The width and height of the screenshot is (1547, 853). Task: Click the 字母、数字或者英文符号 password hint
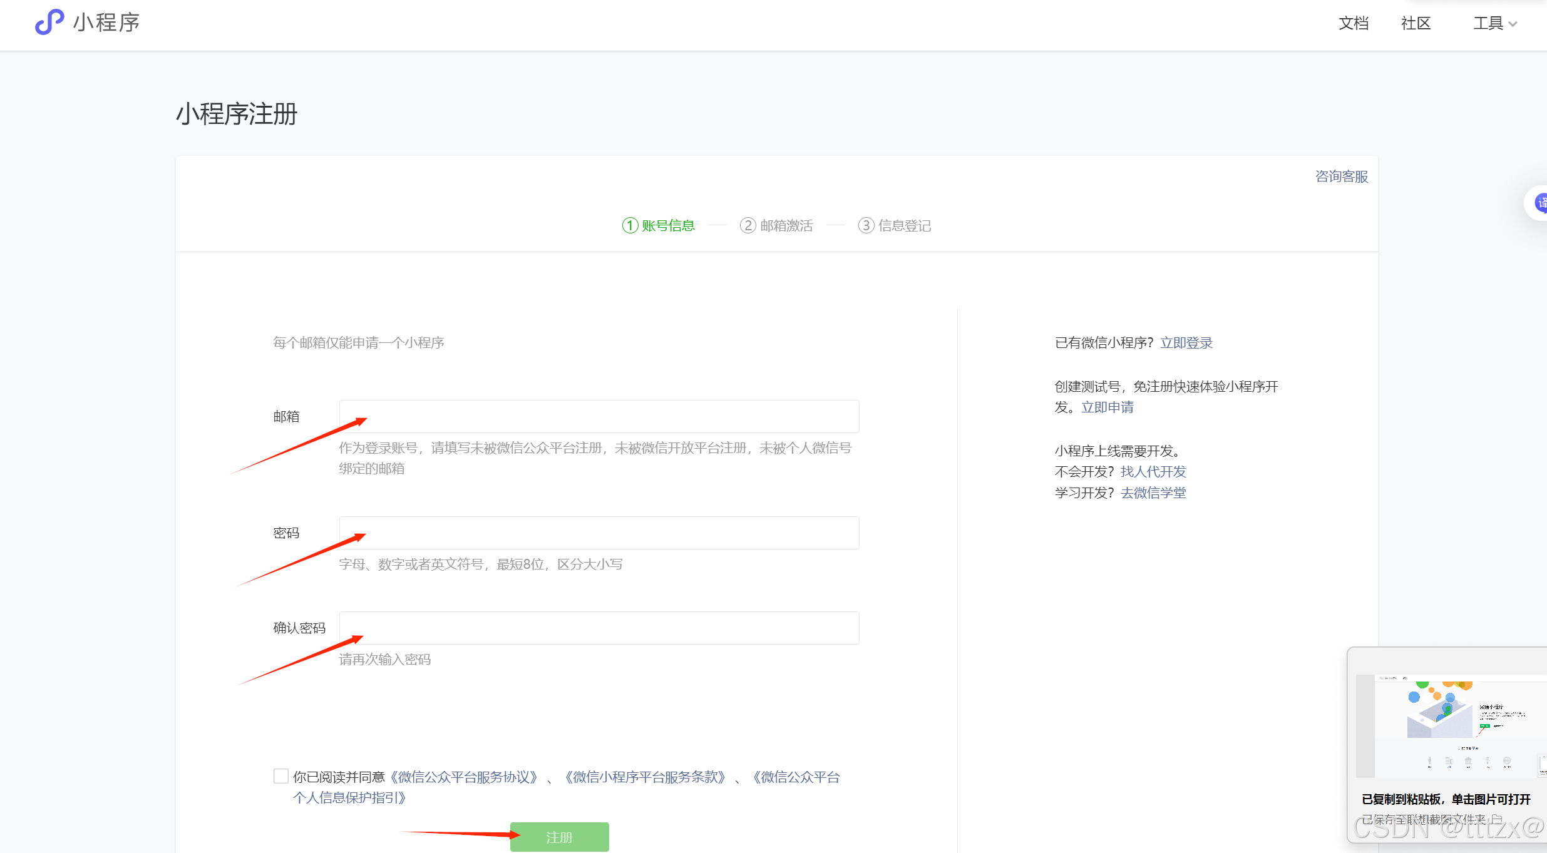point(481,564)
